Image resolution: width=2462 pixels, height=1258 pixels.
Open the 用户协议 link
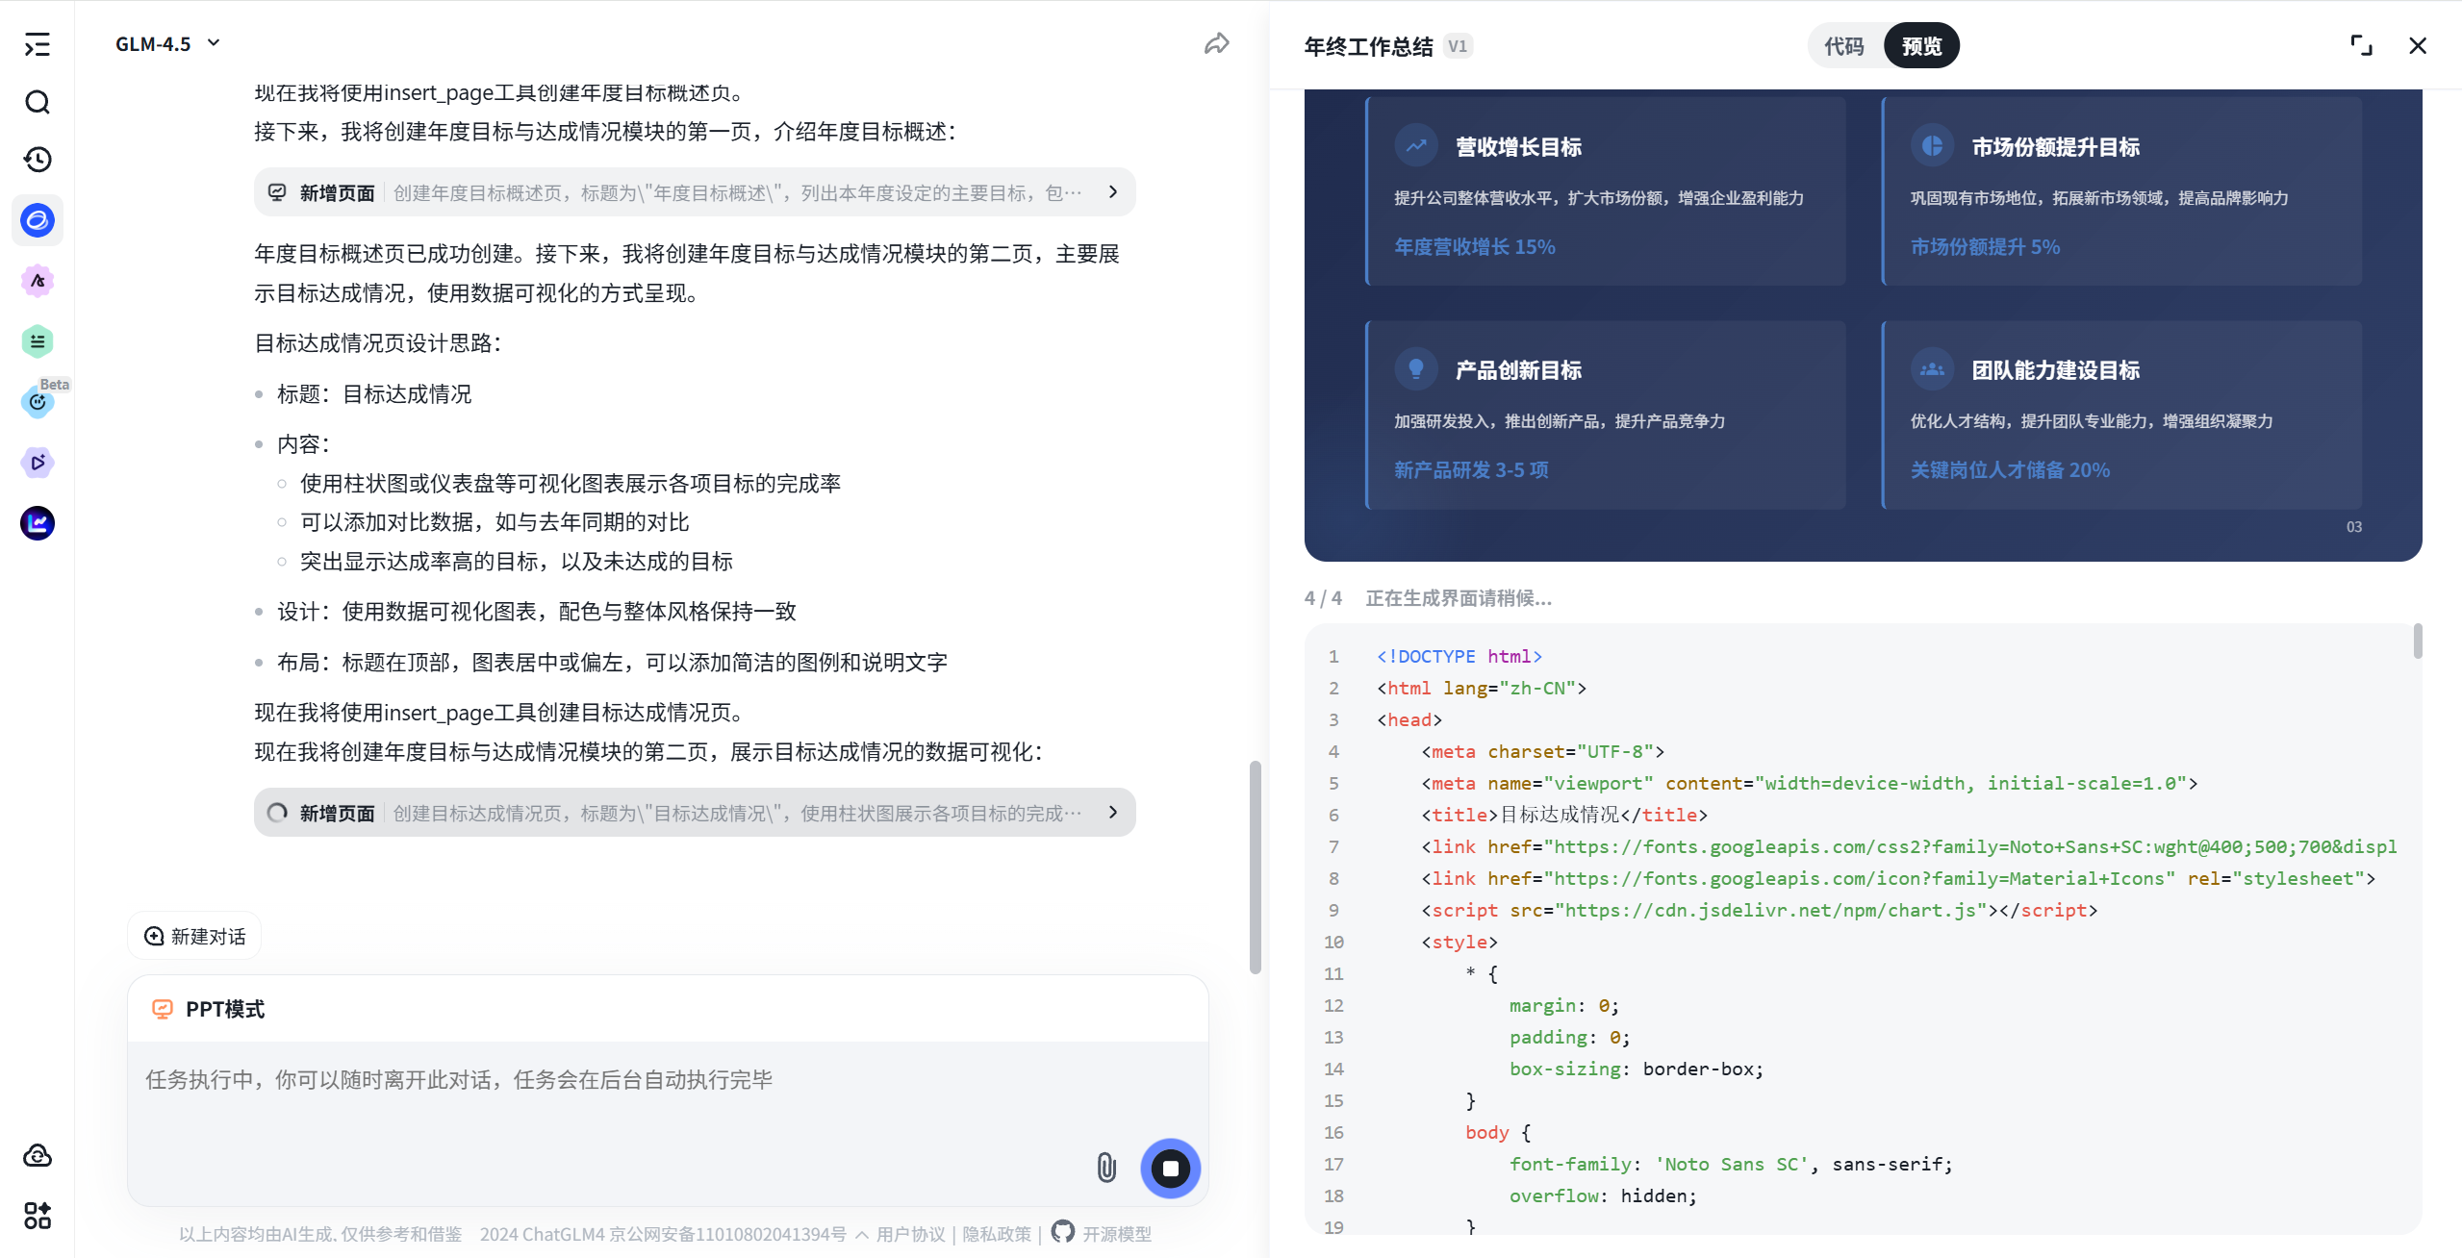click(x=910, y=1234)
